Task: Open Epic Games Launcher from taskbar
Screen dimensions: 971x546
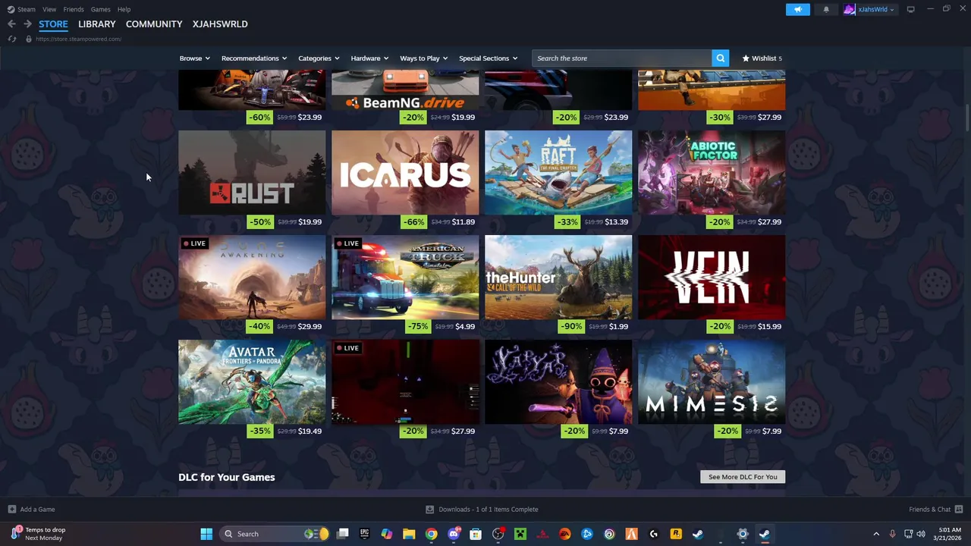Action: pyautogui.click(x=364, y=534)
